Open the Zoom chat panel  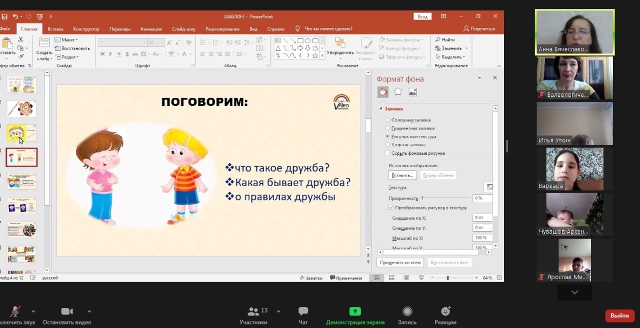pyautogui.click(x=303, y=315)
